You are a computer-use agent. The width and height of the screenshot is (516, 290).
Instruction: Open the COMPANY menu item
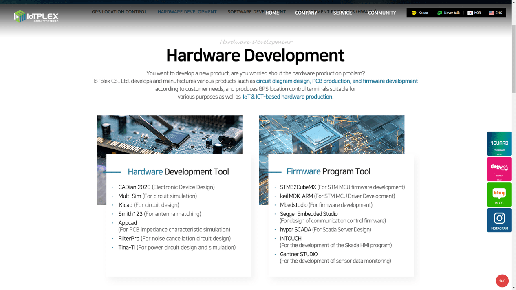306,13
